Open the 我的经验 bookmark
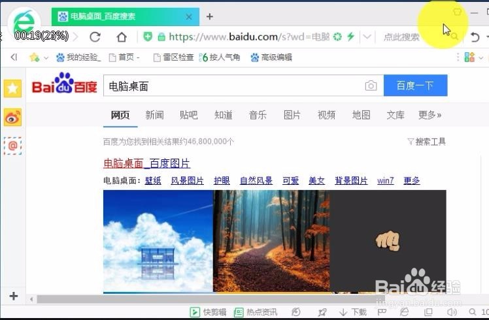The width and height of the screenshot is (489, 320). pyautogui.click(x=78, y=57)
